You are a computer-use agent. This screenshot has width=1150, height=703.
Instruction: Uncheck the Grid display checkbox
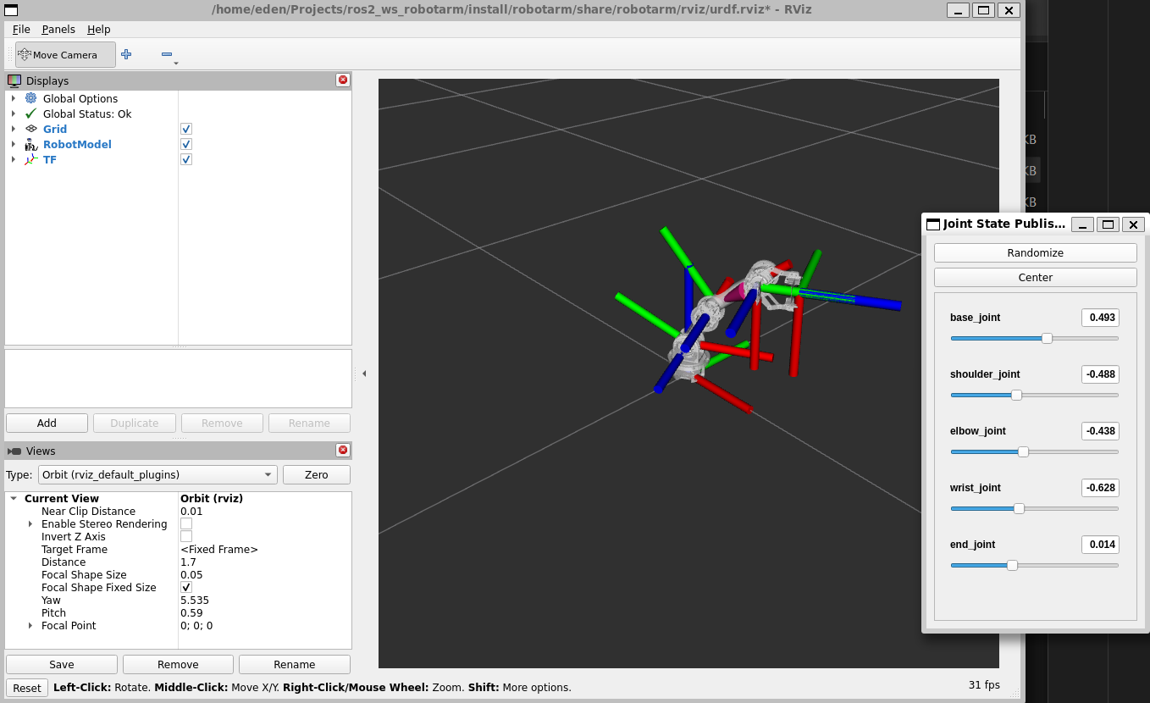pyautogui.click(x=186, y=129)
